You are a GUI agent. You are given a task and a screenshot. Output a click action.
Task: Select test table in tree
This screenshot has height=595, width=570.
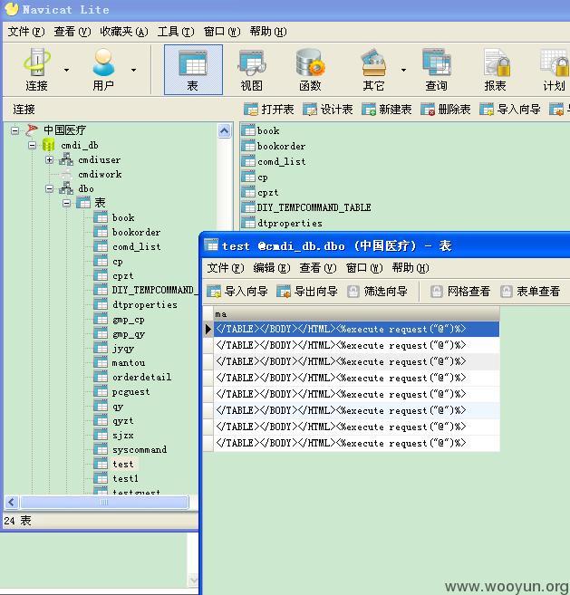tap(122, 464)
